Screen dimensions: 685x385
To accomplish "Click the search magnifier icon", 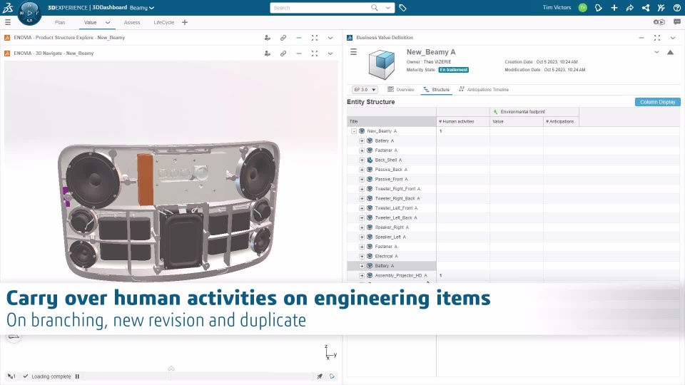I will click(375, 7).
